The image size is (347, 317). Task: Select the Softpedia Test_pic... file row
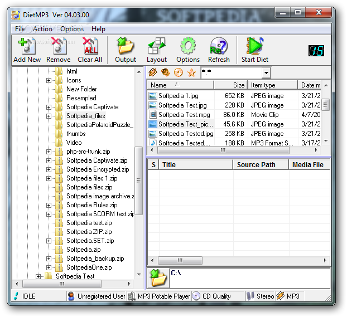234,124
